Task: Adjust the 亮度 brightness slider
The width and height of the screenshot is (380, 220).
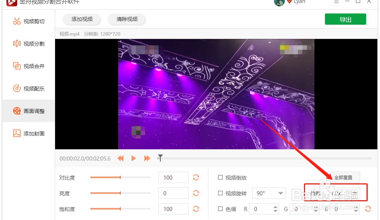Action: coord(120,193)
